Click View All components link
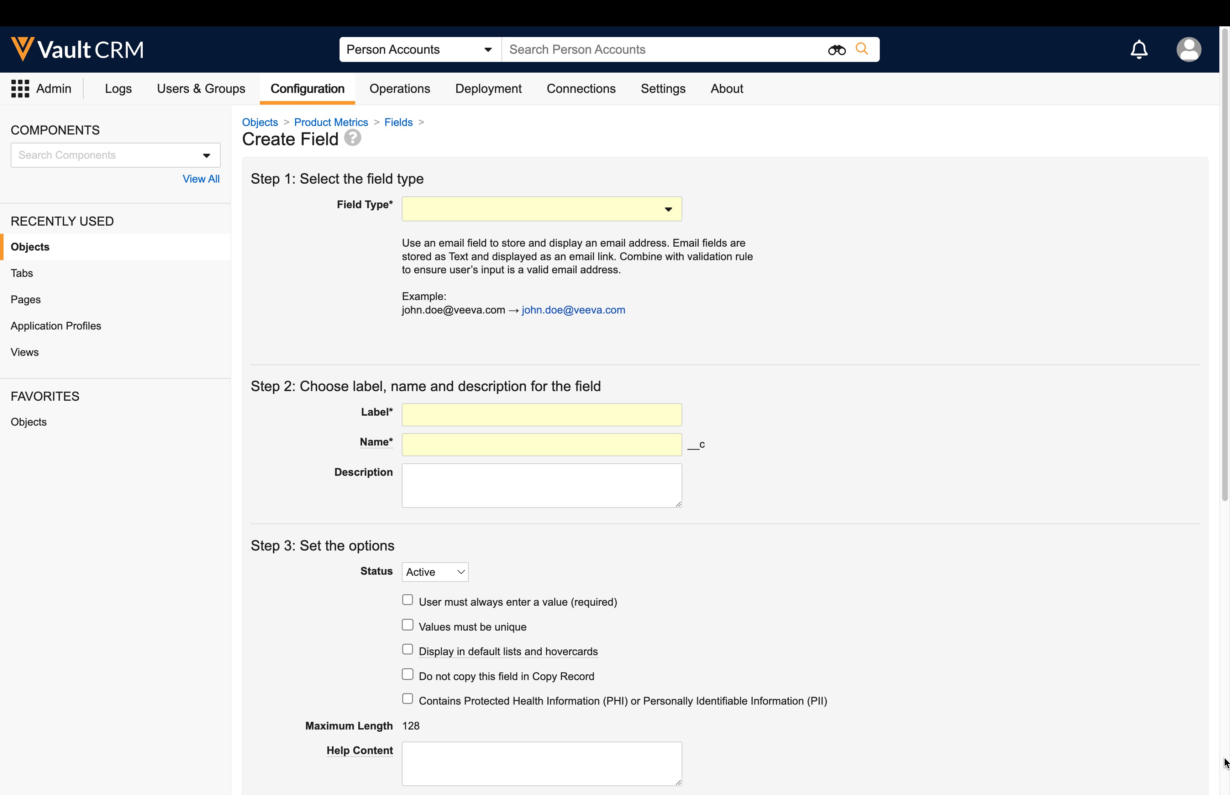This screenshot has height=795, width=1230. [x=201, y=179]
